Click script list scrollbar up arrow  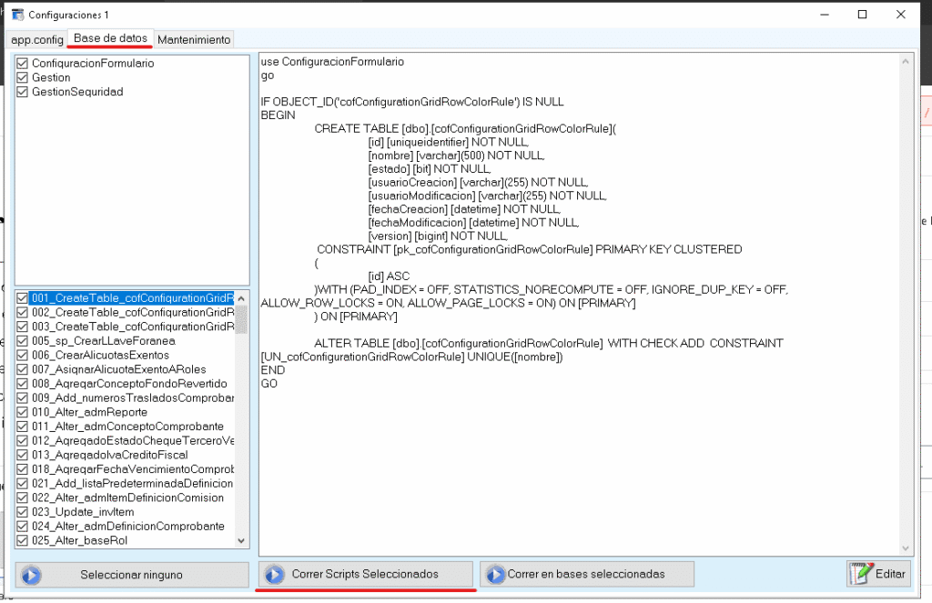coord(241,298)
